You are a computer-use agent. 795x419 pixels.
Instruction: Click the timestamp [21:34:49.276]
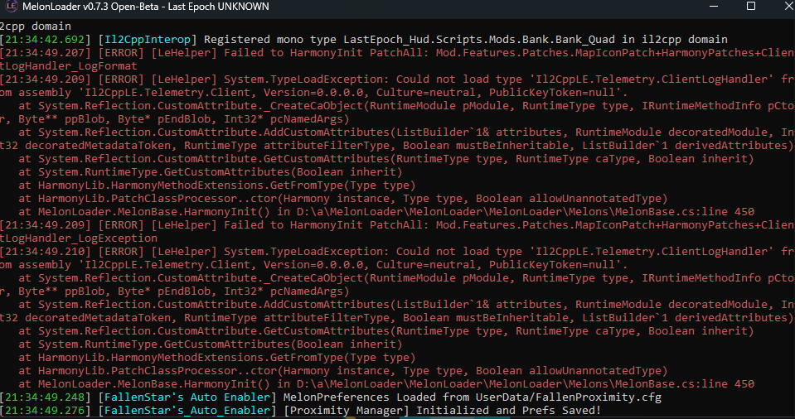[x=46, y=411]
